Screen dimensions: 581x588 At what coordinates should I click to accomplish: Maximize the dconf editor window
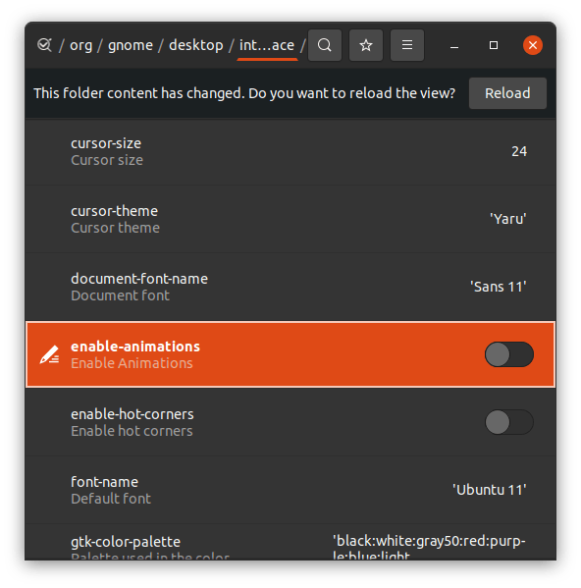(x=494, y=45)
